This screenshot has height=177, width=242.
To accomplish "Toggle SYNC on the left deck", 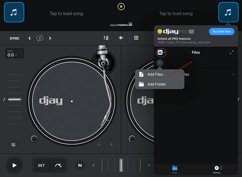I will pos(14,38).
